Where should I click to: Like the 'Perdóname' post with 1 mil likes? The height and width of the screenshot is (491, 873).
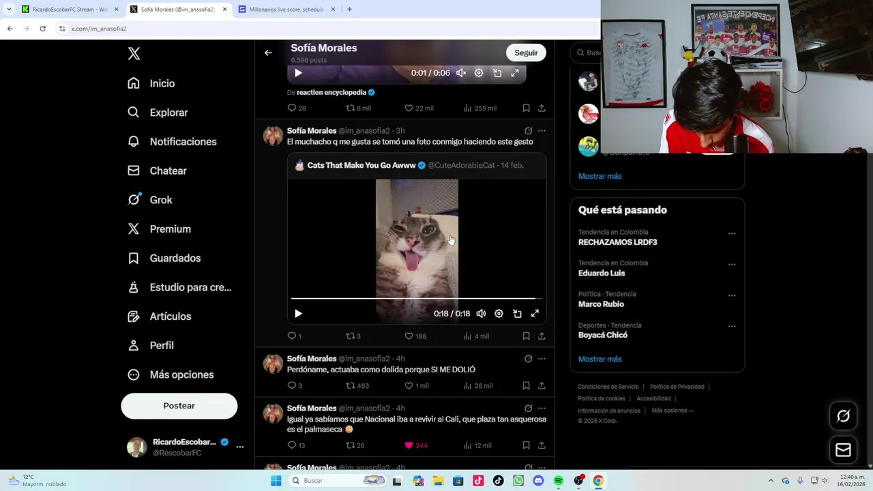point(417,386)
